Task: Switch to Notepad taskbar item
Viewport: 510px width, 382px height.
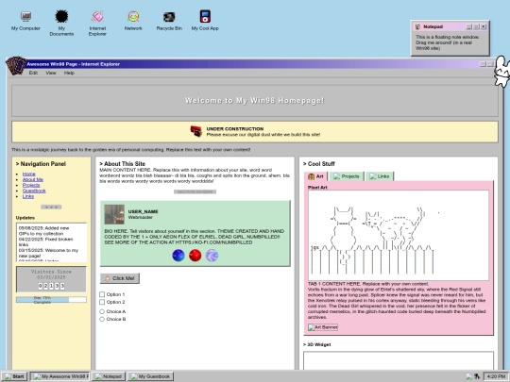Action: click(109, 376)
